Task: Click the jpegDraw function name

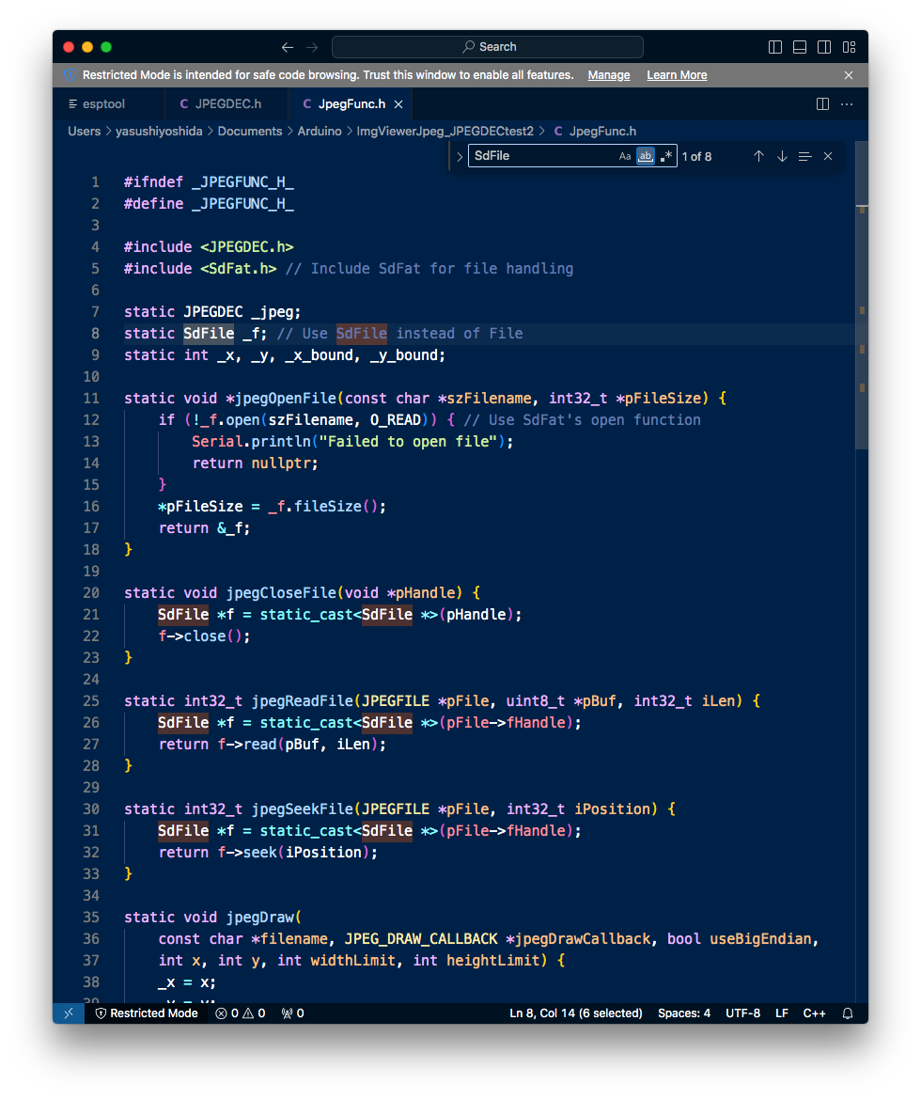Action: pyautogui.click(x=260, y=918)
